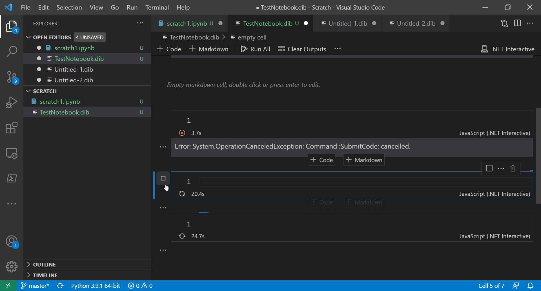Open the terminal-style activity bar icon
Viewport: 541px width, 291px height.
pos(12,178)
